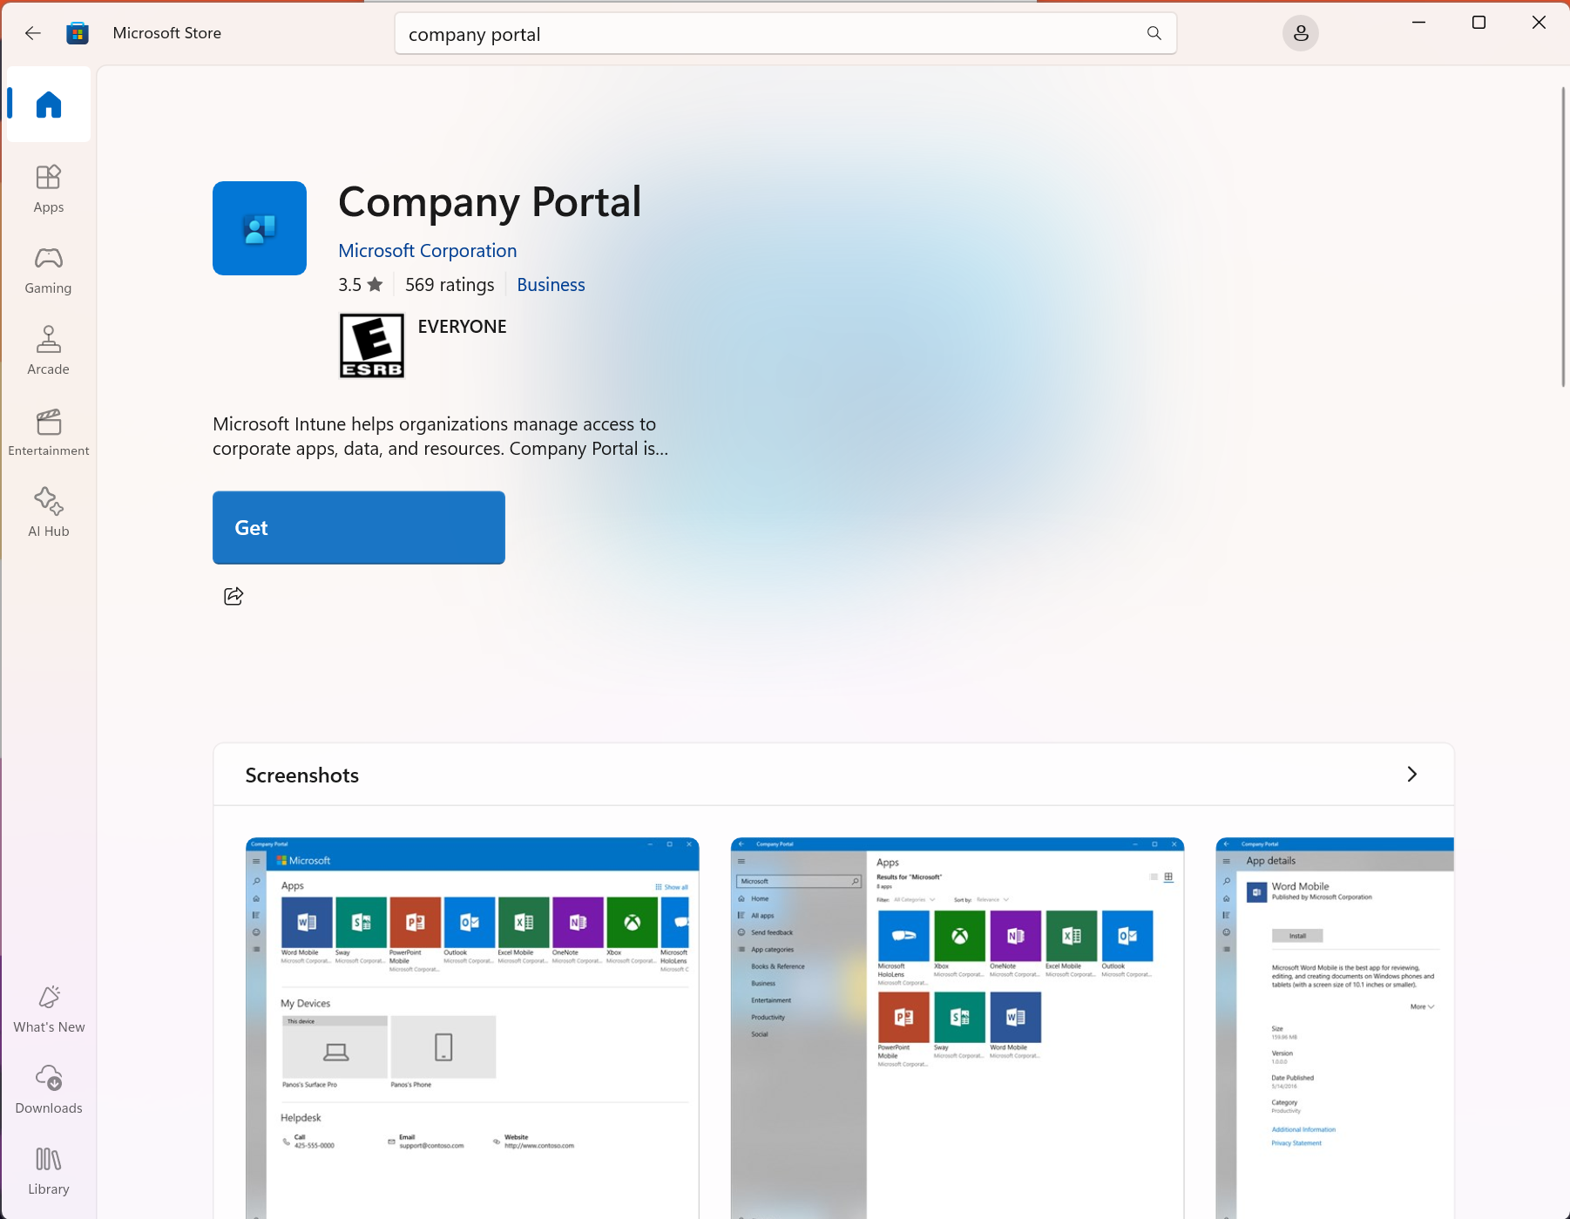Open the user account profile icon
The height and width of the screenshot is (1219, 1570).
click(x=1300, y=33)
